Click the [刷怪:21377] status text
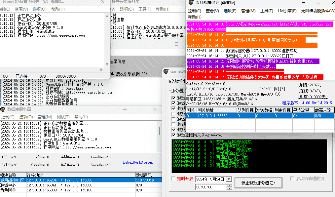335x197 pixels. coord(310,85)
